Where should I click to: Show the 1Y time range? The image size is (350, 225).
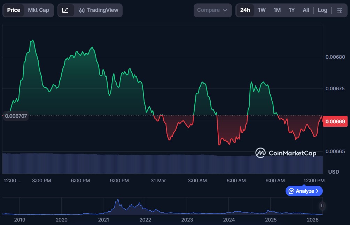coord(291,10)
